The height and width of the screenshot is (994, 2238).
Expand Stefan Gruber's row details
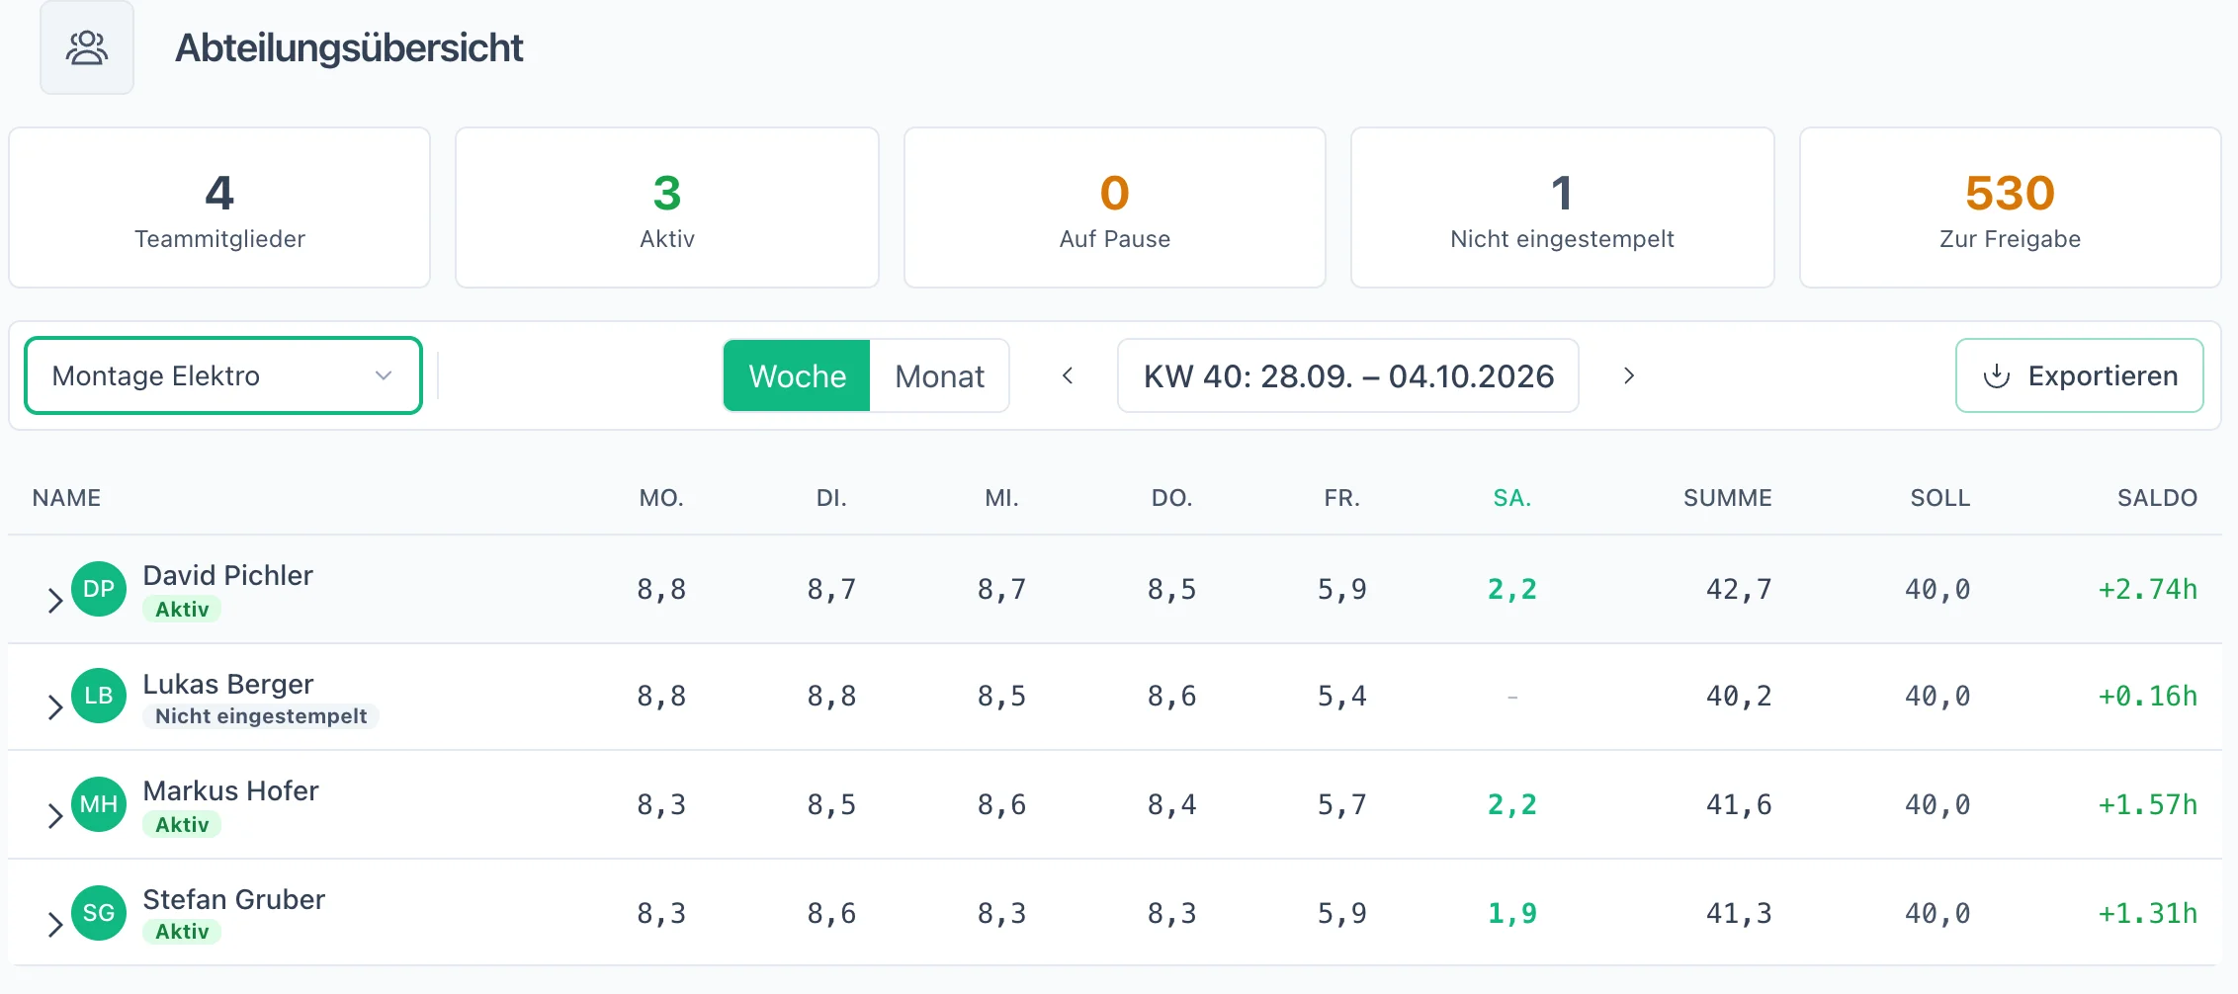click(55, 924)
